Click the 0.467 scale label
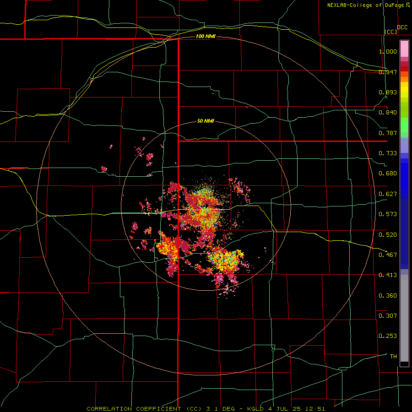The image size is (412, 412). [388, 255]
